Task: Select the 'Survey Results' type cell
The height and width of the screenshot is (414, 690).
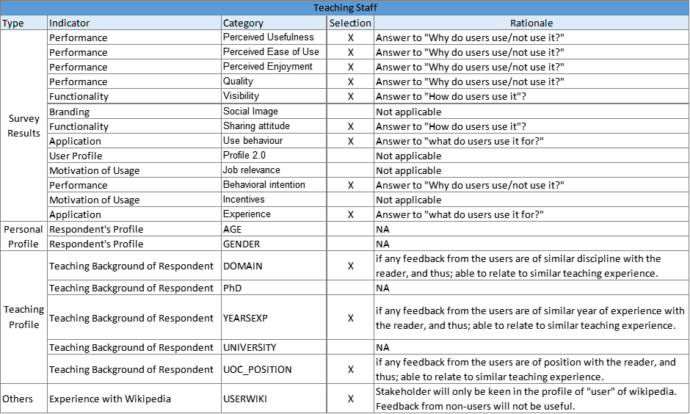Action: coord(23,126)
